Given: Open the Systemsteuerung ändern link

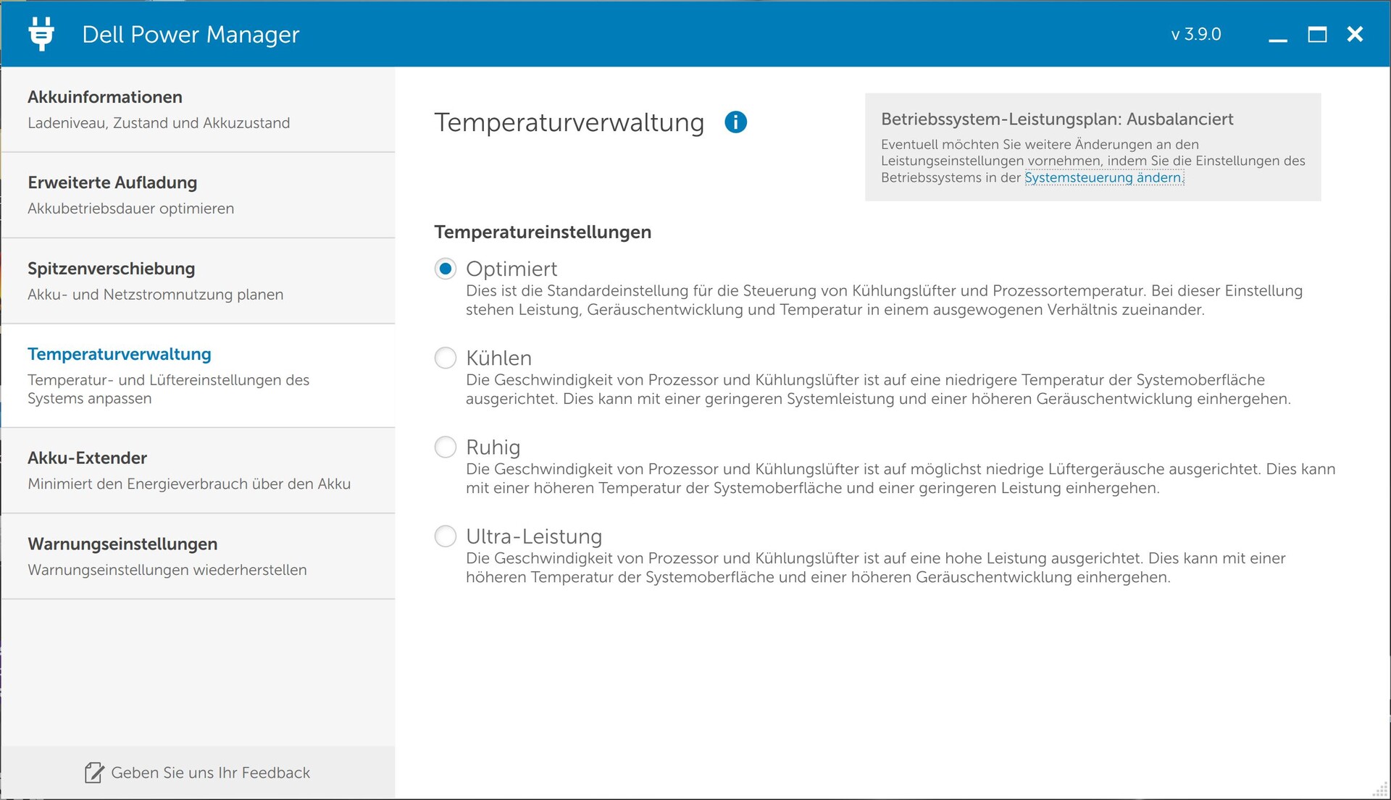Looking at the screenshot, I should 1103,178.
